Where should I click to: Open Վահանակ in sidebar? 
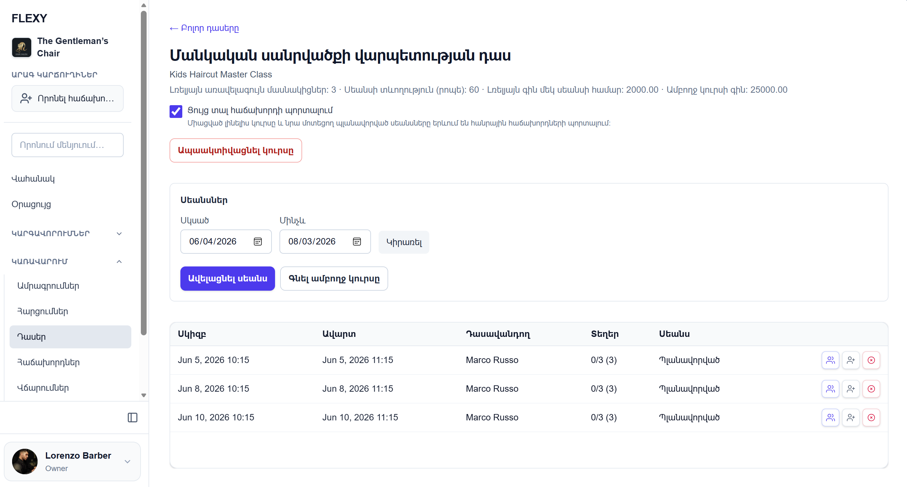[x=33, y=178]
